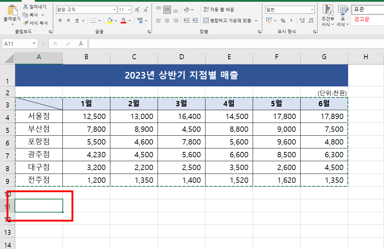
Task: Click increase decimal icon
Action: (x=302, y=21)
